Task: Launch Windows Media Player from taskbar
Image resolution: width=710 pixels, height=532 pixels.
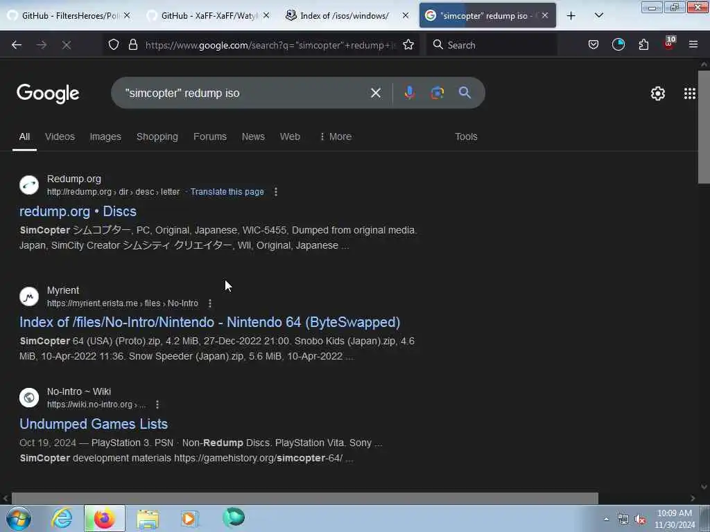Action: [x=189, y=518]
